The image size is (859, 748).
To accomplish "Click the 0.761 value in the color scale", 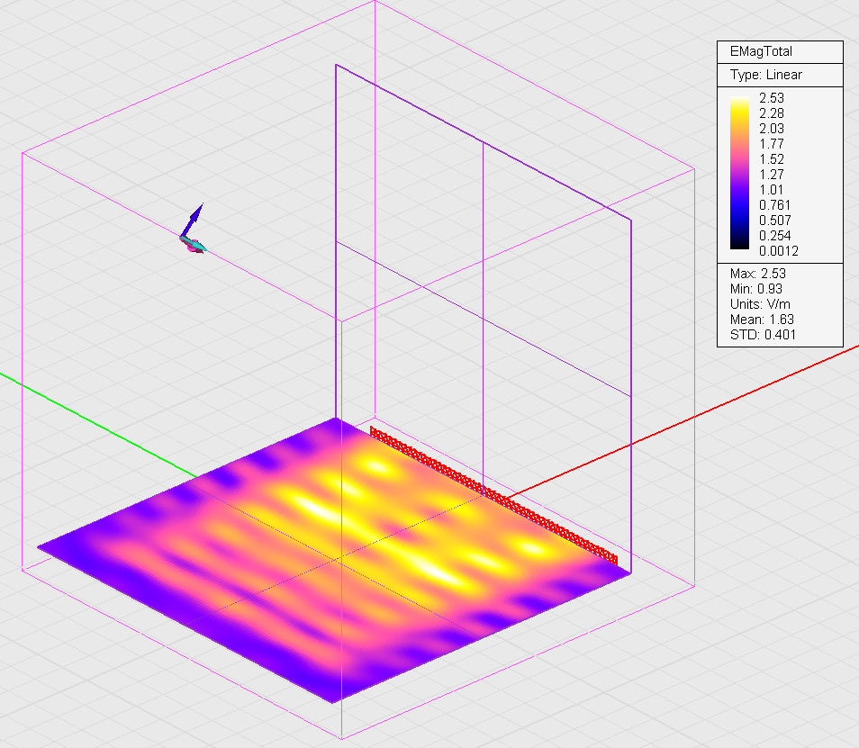I will [775, 204].
